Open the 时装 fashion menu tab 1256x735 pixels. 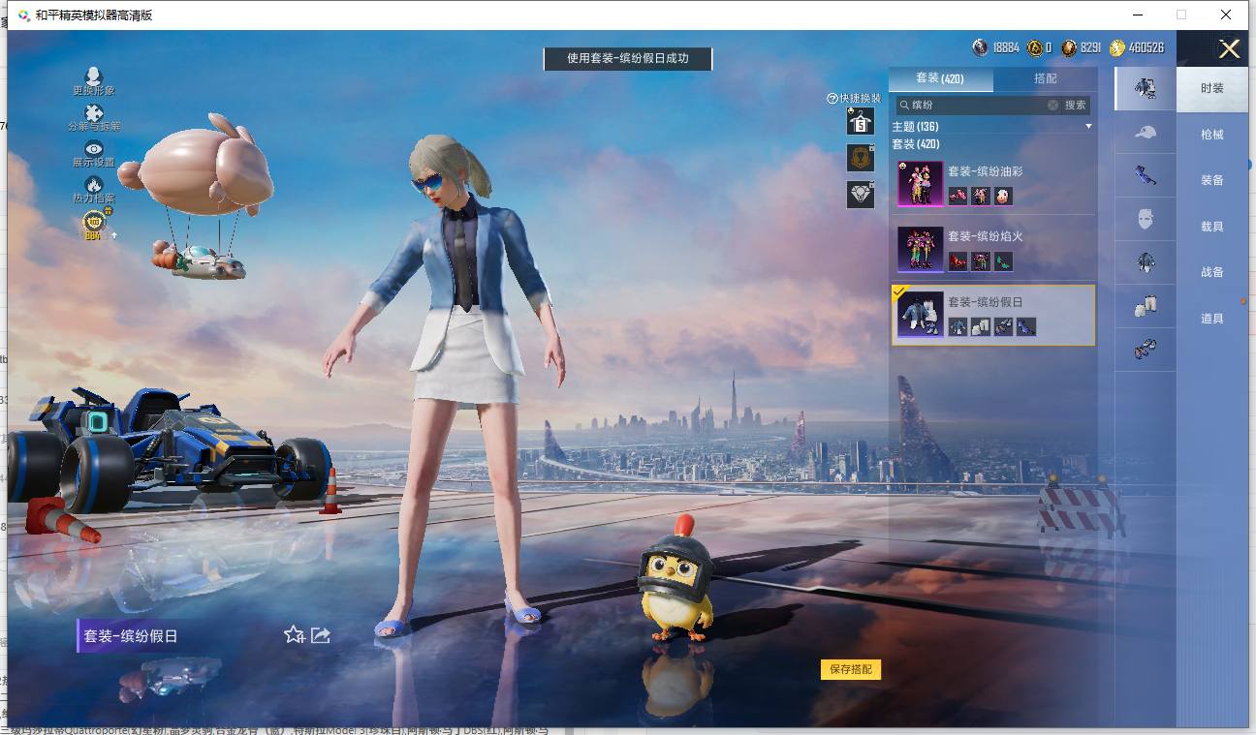(1211, 88)
